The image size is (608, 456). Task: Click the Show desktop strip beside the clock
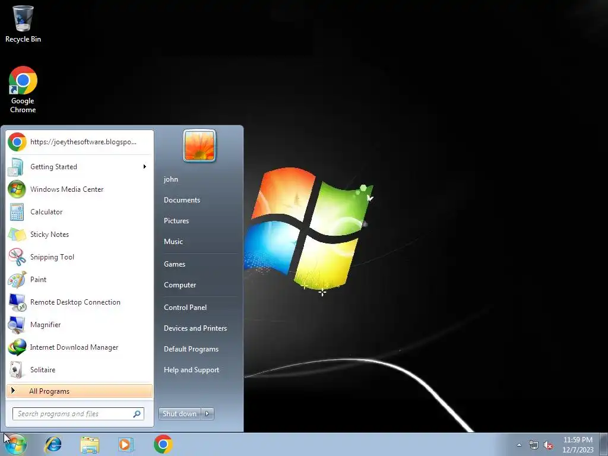coord(604,445)
